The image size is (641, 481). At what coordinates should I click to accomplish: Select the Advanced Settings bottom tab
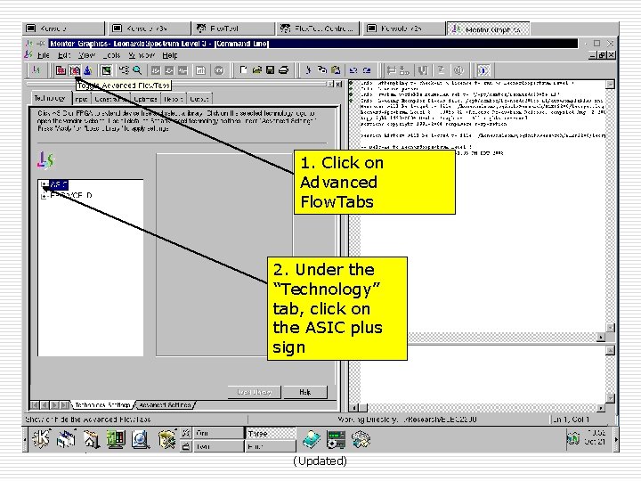[166, 405]
